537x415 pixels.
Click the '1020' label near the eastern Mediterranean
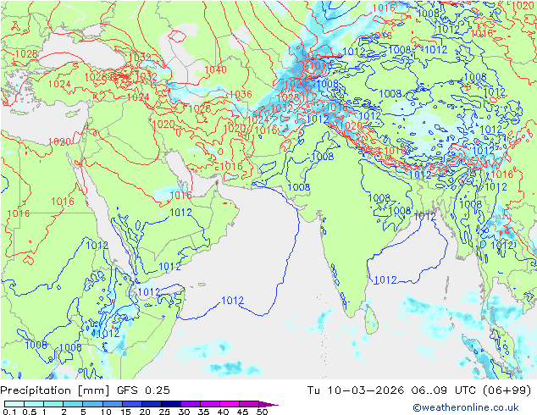click(59, 141)
